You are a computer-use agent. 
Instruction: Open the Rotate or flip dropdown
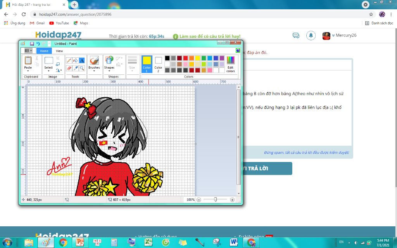pyautogui.click(x=59, y=71)
